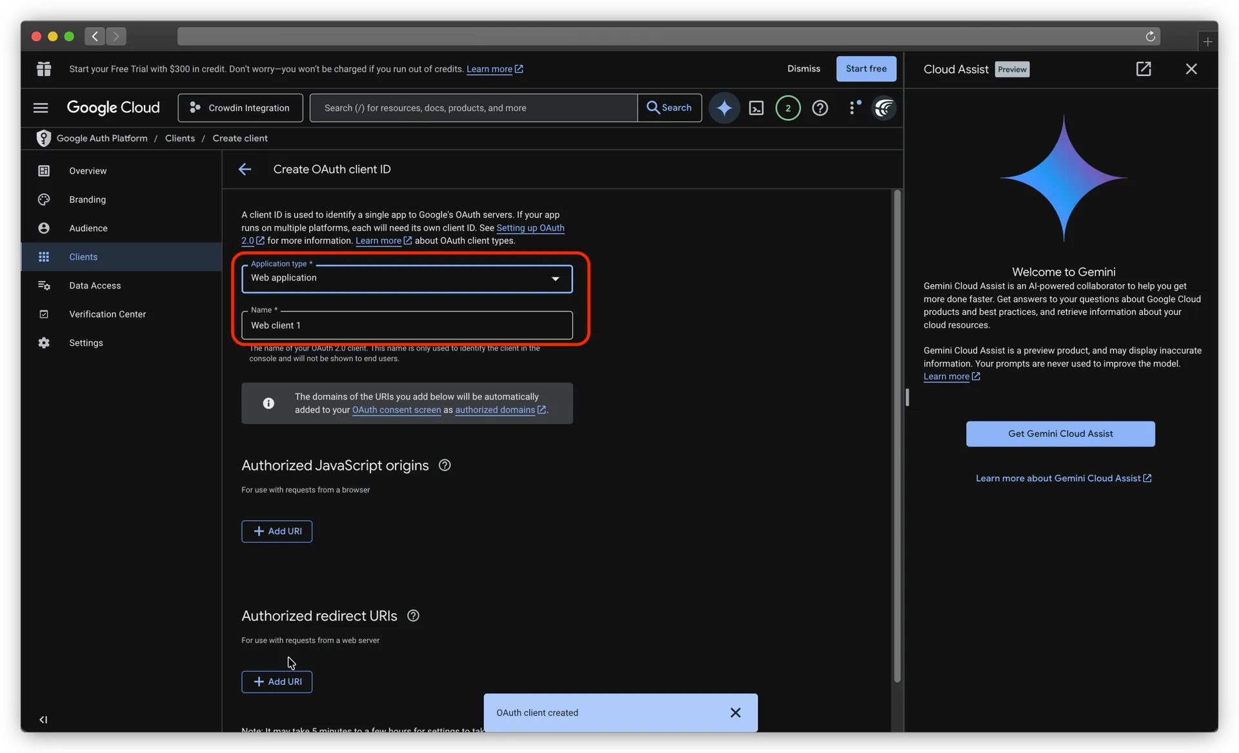Image resolution: width=1239 pixels, height=753 pixels.
Task: Click Get Gemini Cloud Assist
Action: tap(1060, 434)
